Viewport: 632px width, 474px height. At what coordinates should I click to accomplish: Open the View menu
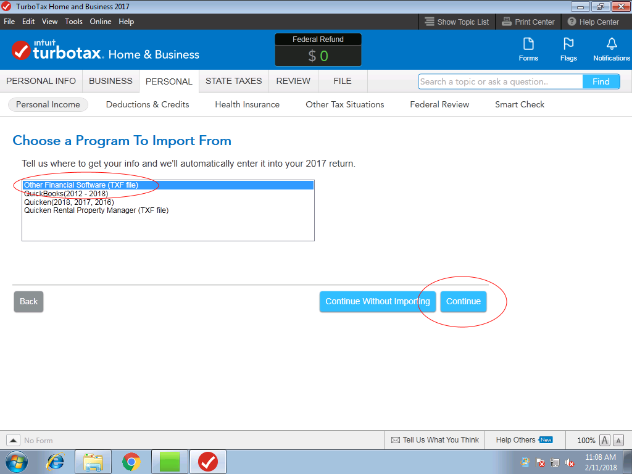click(x=49, y=22)
